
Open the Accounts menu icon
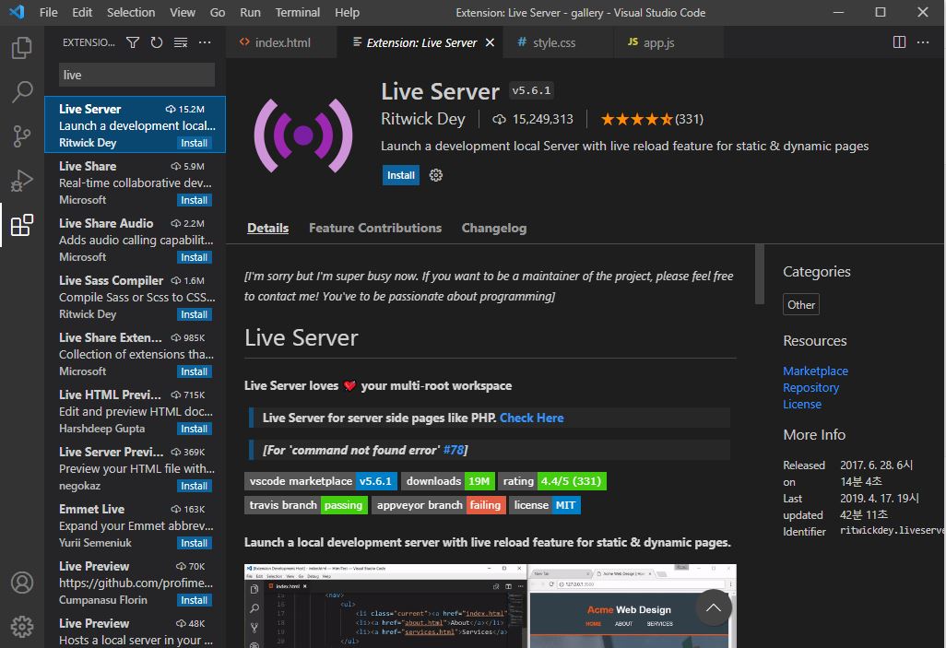coord(22,583)
